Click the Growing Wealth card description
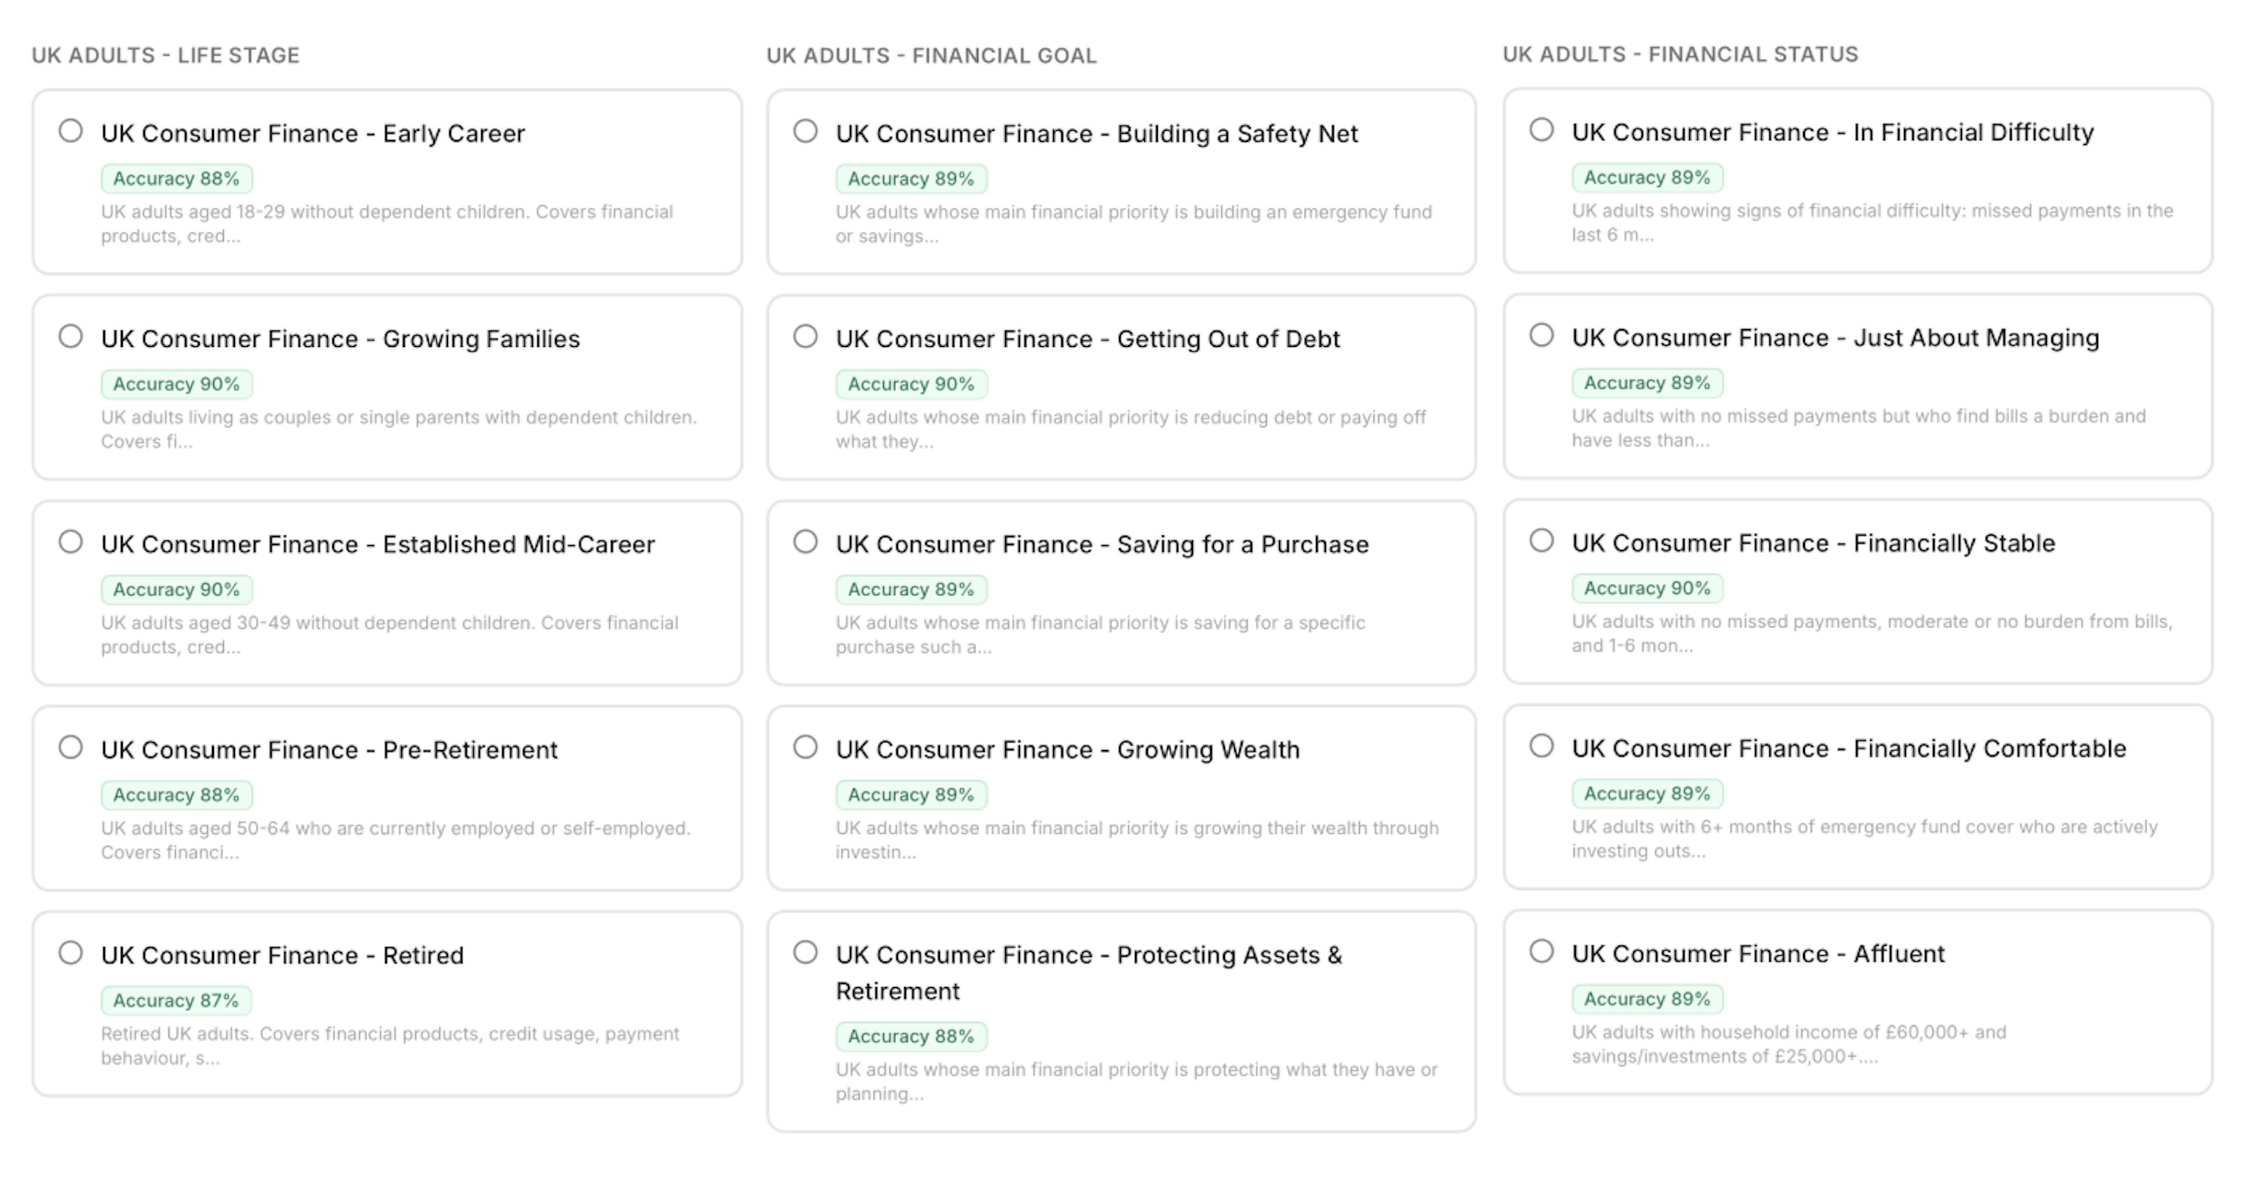This screenshot has width=2243, height=1177. (x=1136, y=839)
